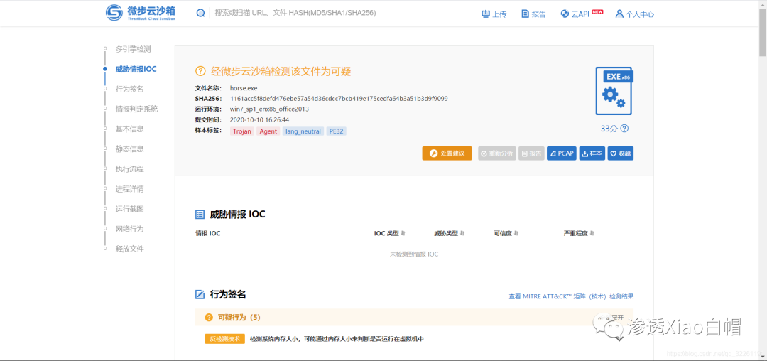Click the 行为签名 section edit icon
Screen dimensions: 767x361
[200, 294]
